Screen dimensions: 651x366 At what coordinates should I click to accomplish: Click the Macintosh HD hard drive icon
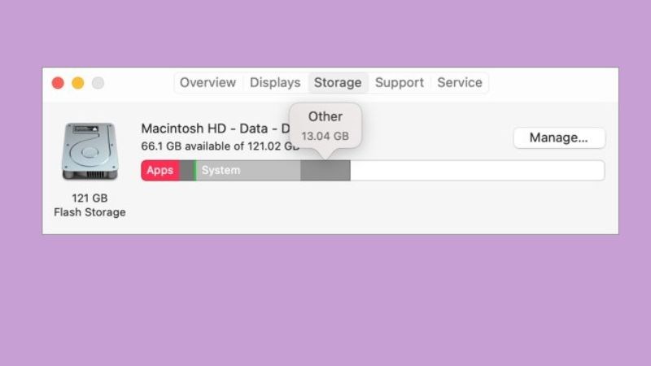click(x=90, y=152)
